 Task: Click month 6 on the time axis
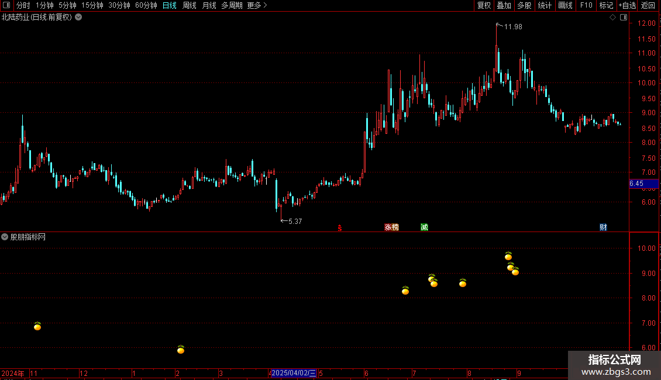point(366,373)
